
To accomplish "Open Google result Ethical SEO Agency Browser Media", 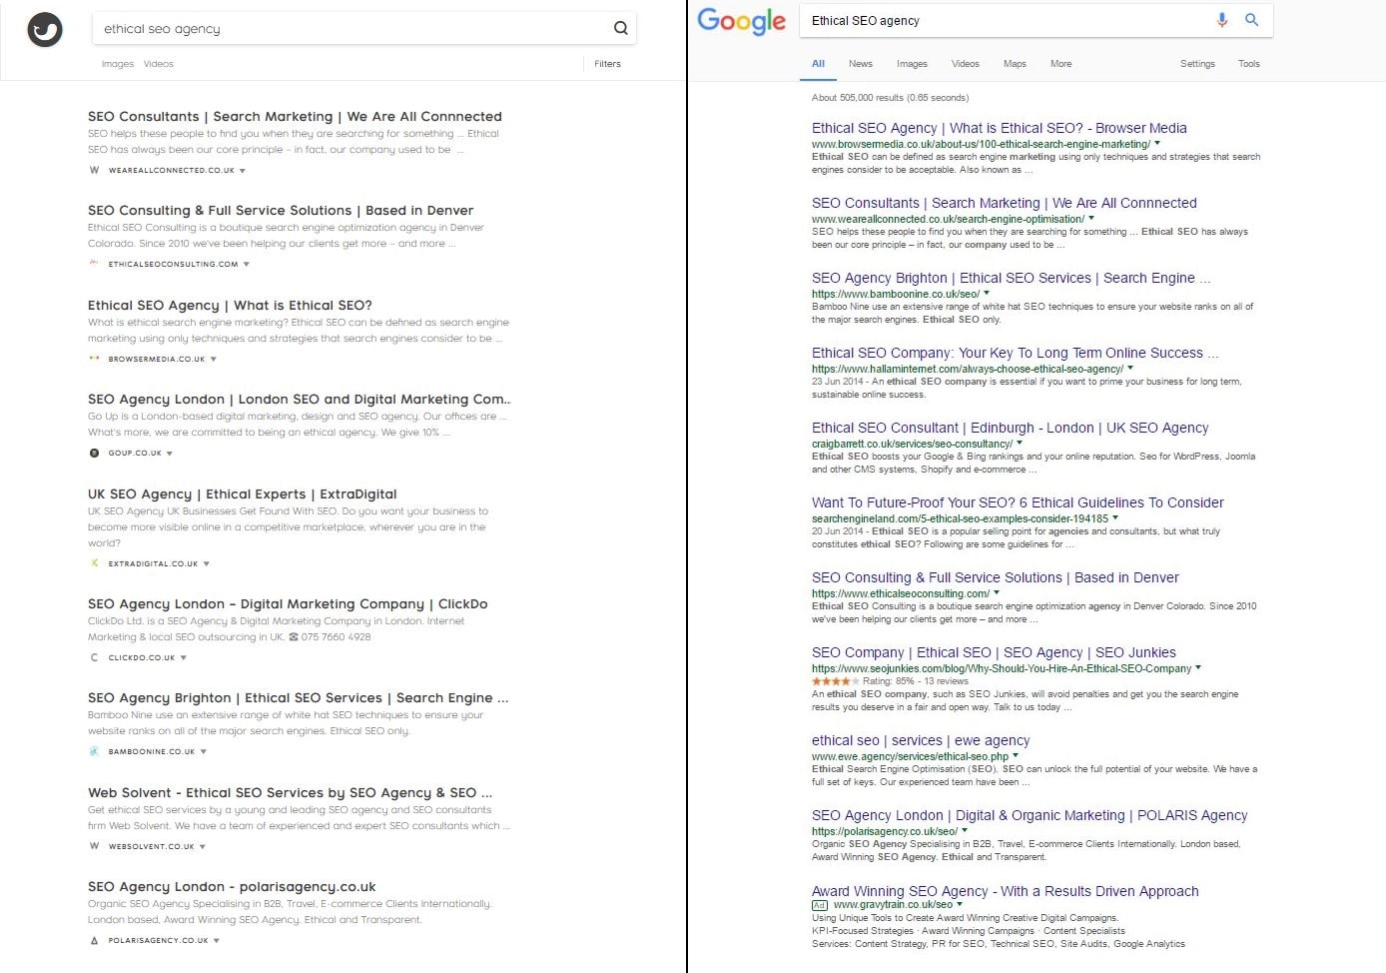I will tap(1000, 128).
